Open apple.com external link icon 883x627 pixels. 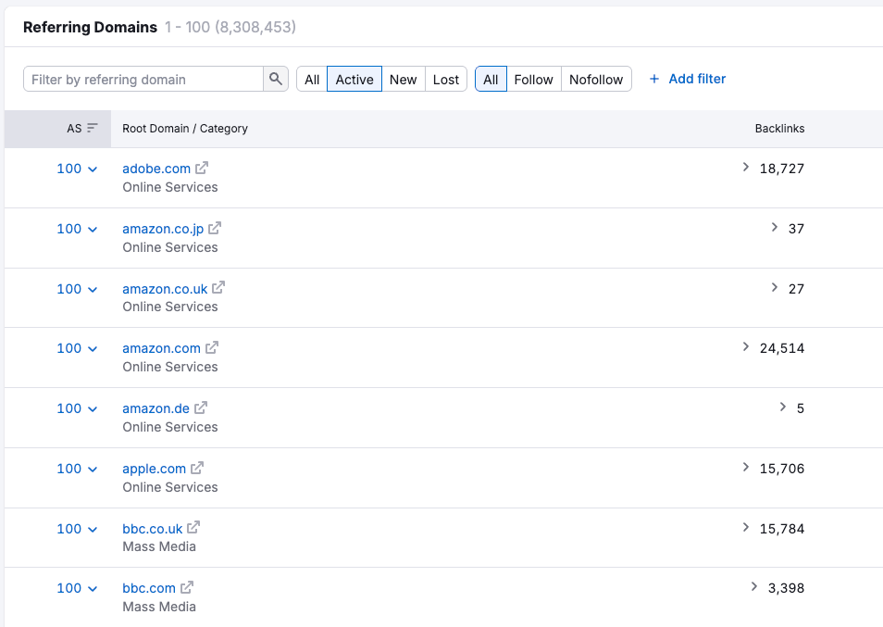(x=197, y=468)
